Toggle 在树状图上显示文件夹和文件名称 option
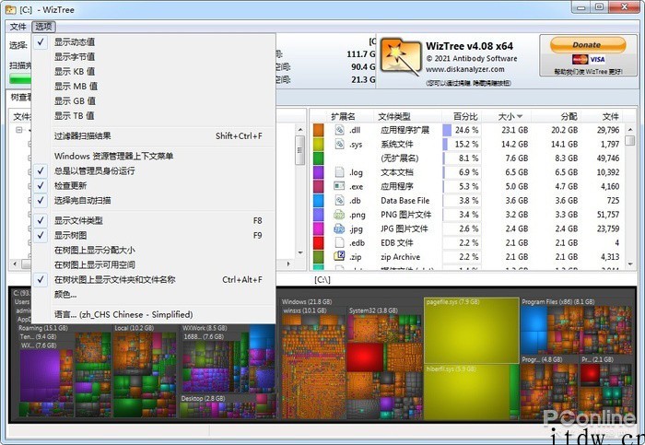Viewport: 645px width, 445px height. pos(153,280)
